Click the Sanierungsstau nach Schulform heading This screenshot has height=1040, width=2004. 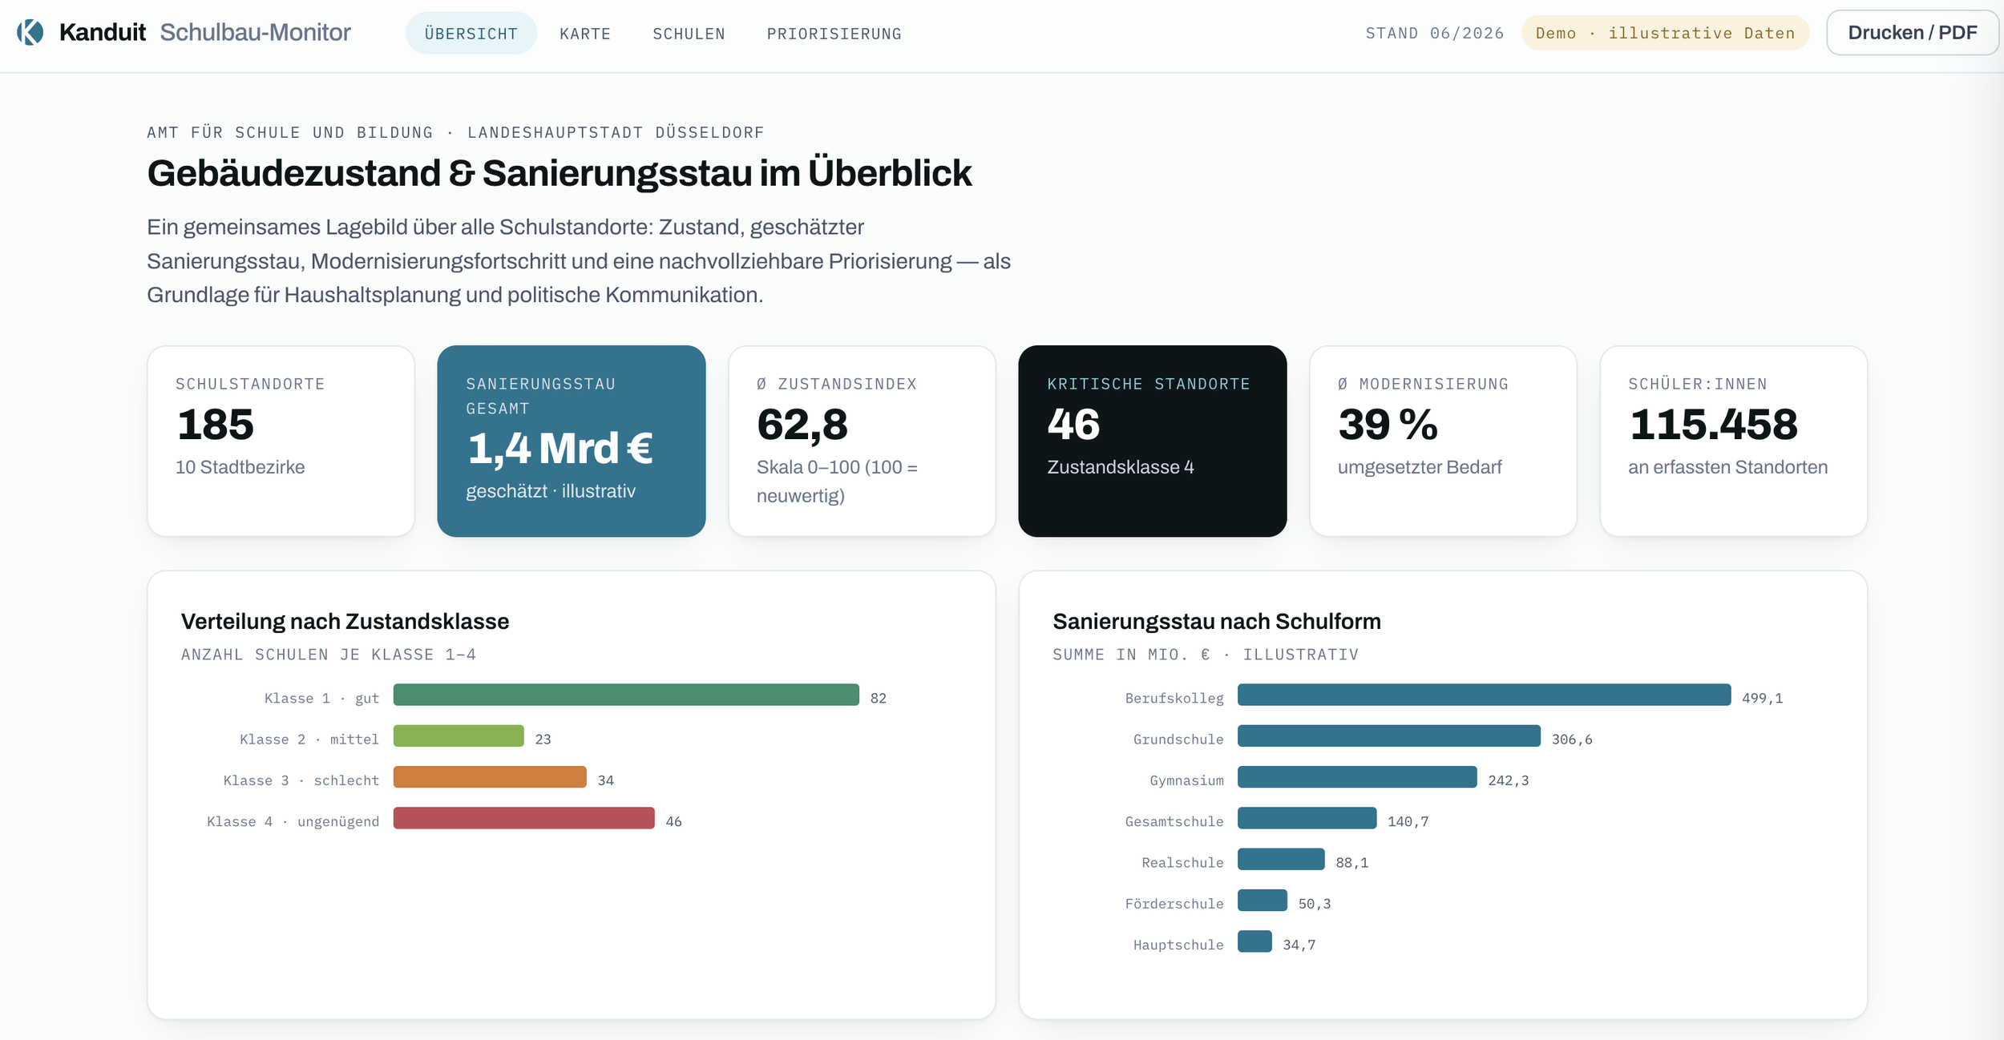click(1217, 621)
